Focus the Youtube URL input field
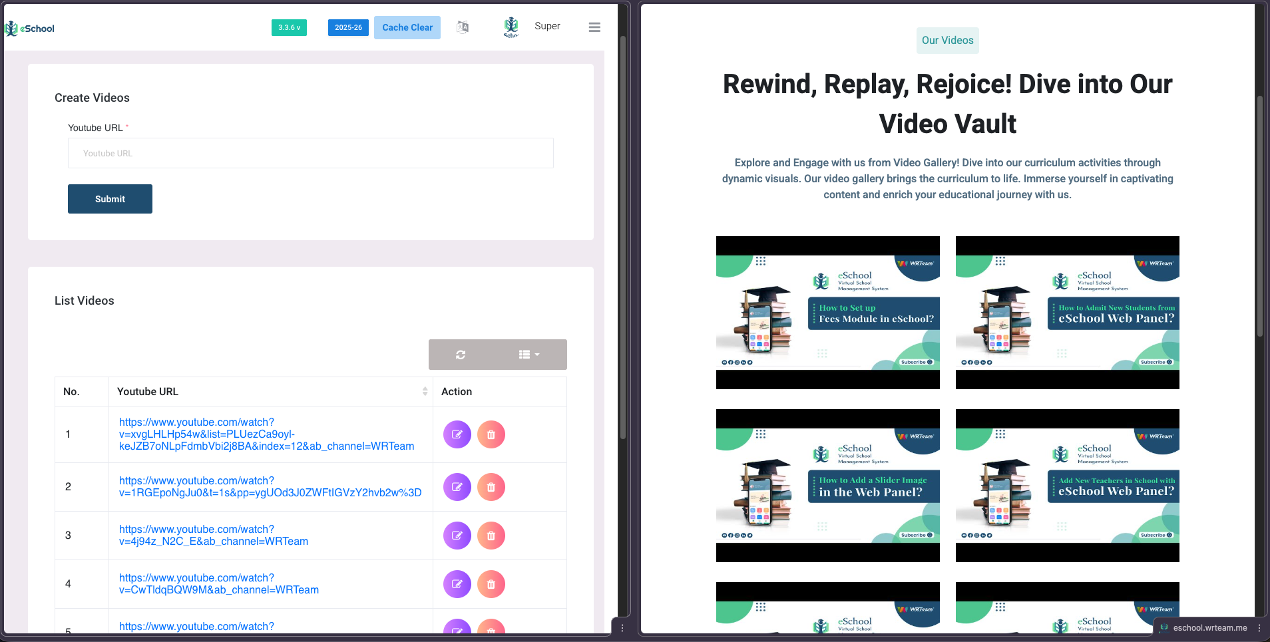This screenshot has width=1270, height=642. pos(310,153)
